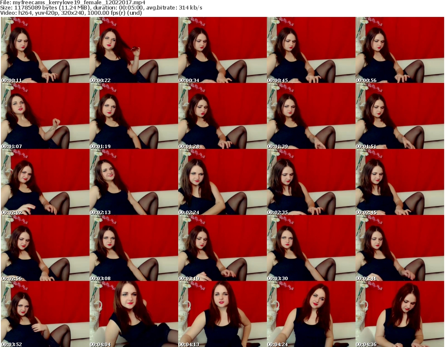Screen dimensions: 445x347
Task: Click the thumbnail marked 00:01:39
Action: pyautogui.click(x=311, y=116)
